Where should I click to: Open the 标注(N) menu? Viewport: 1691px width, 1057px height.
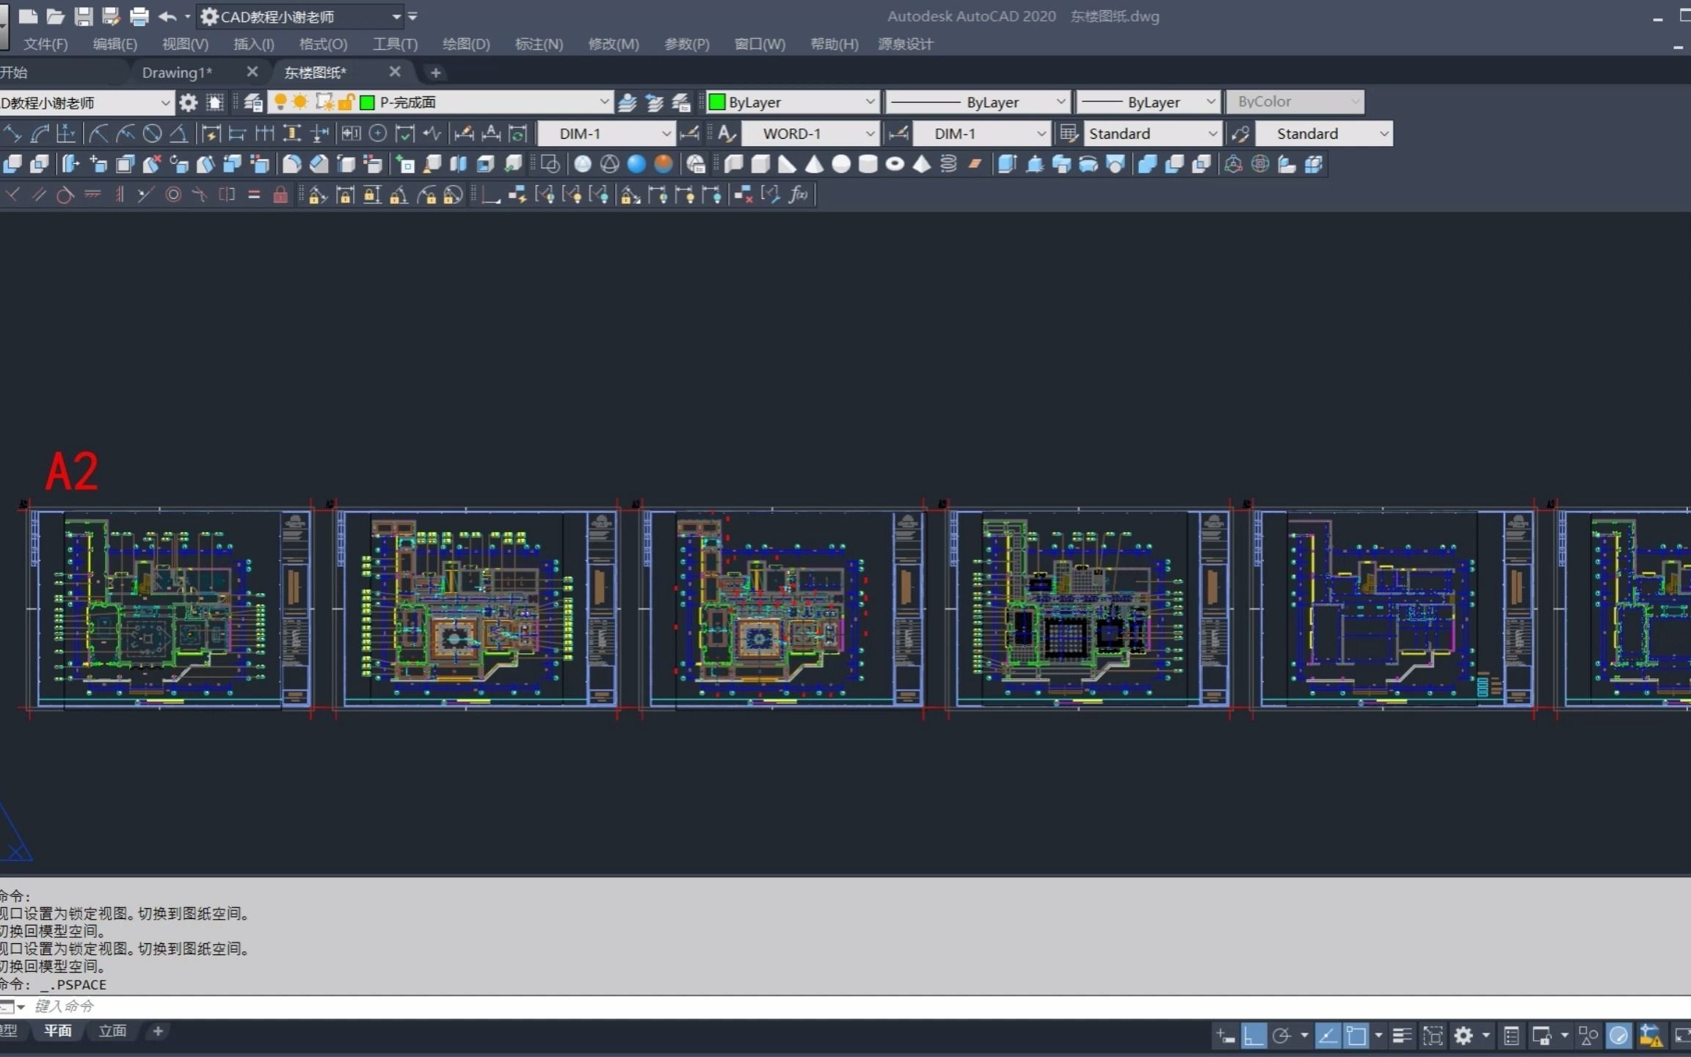(539, 44)
